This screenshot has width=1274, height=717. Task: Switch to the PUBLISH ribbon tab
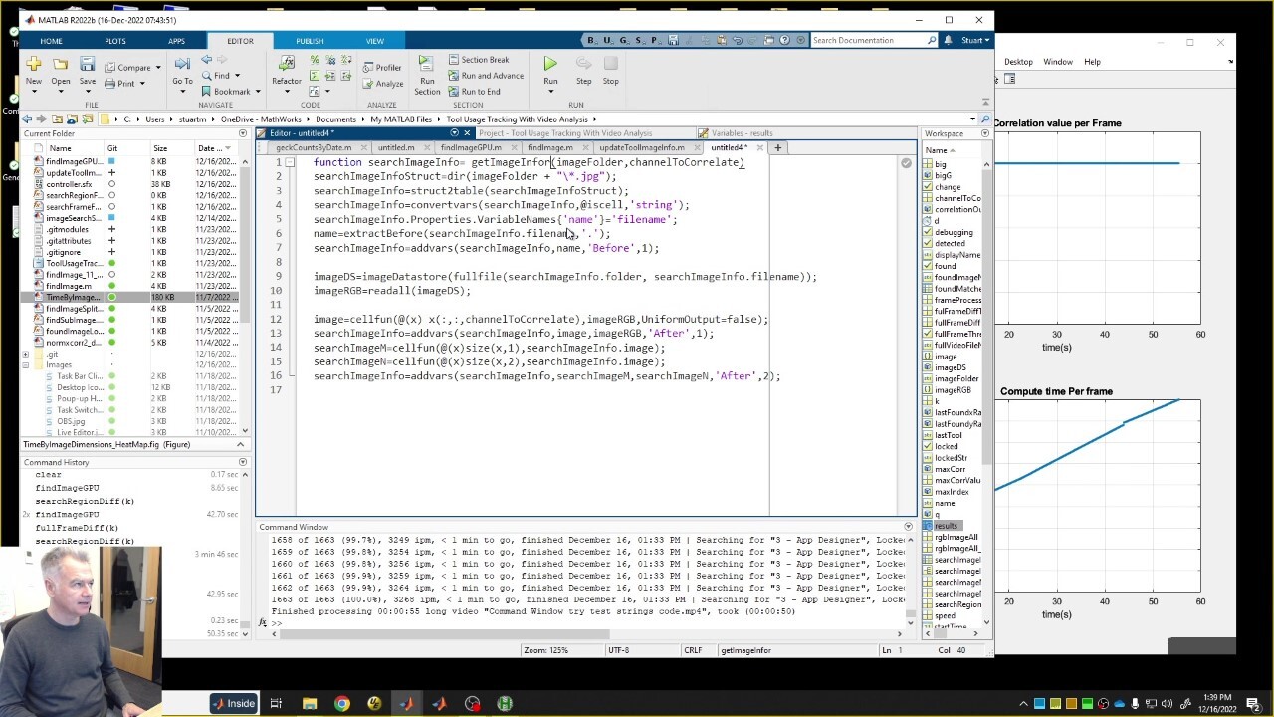point(310,41)
